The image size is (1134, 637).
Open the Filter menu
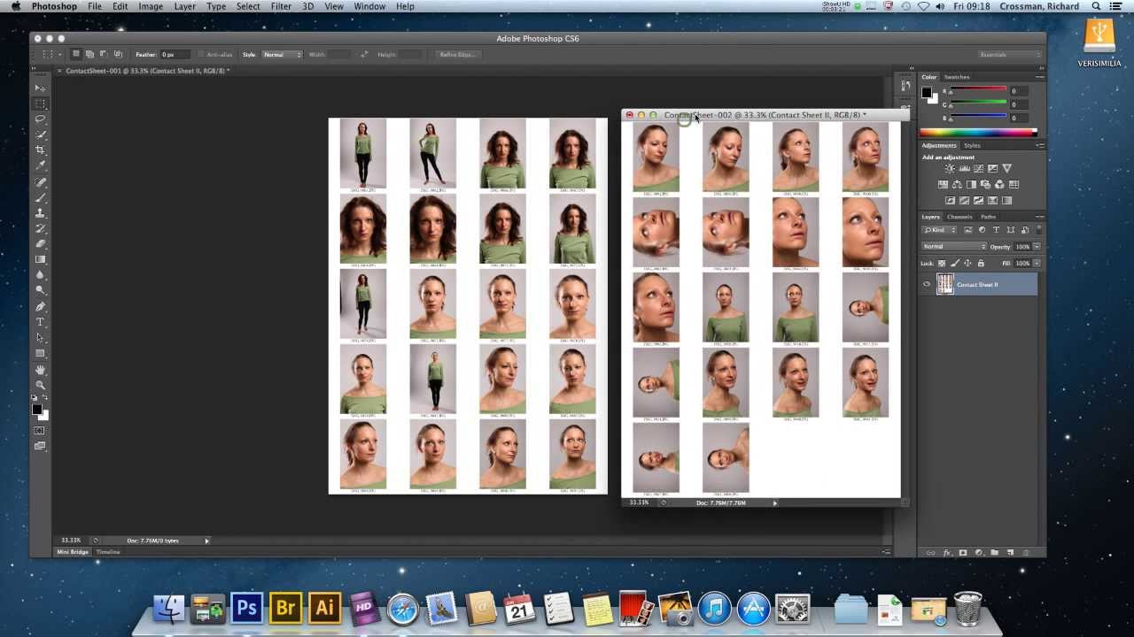281,6
